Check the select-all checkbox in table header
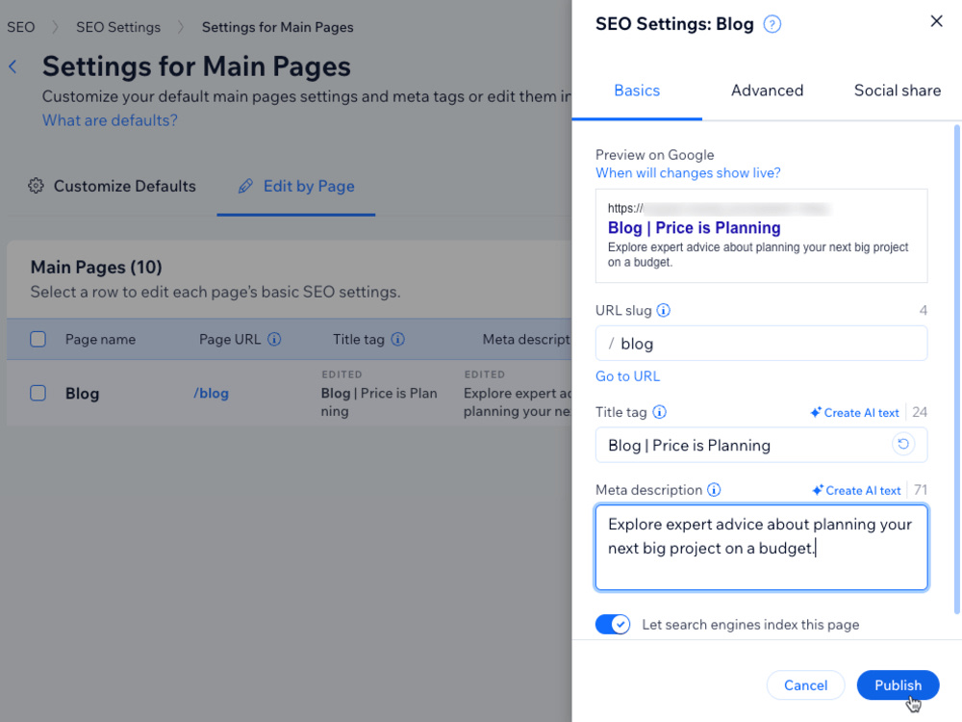Viewport: 962px width, 722px height. coord(38,339)
